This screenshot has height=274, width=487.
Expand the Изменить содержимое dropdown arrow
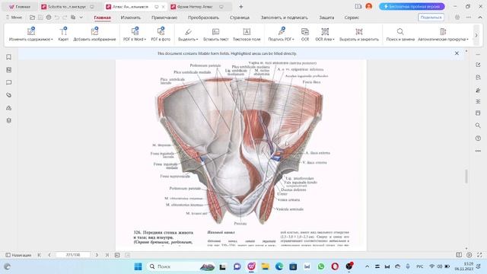click(52, 40)
